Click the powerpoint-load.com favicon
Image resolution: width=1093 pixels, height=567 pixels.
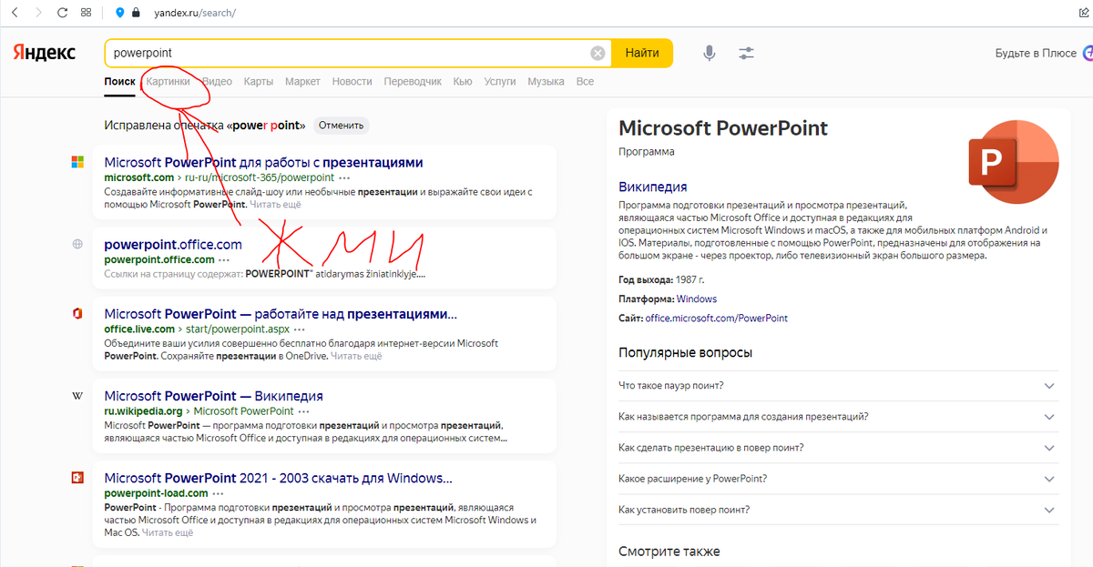[x=78, y=478]
